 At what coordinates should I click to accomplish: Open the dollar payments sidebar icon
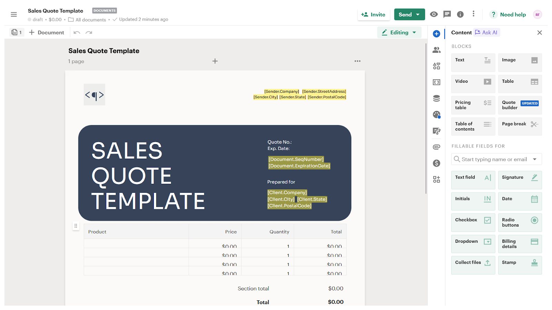(x=436, y=163)
